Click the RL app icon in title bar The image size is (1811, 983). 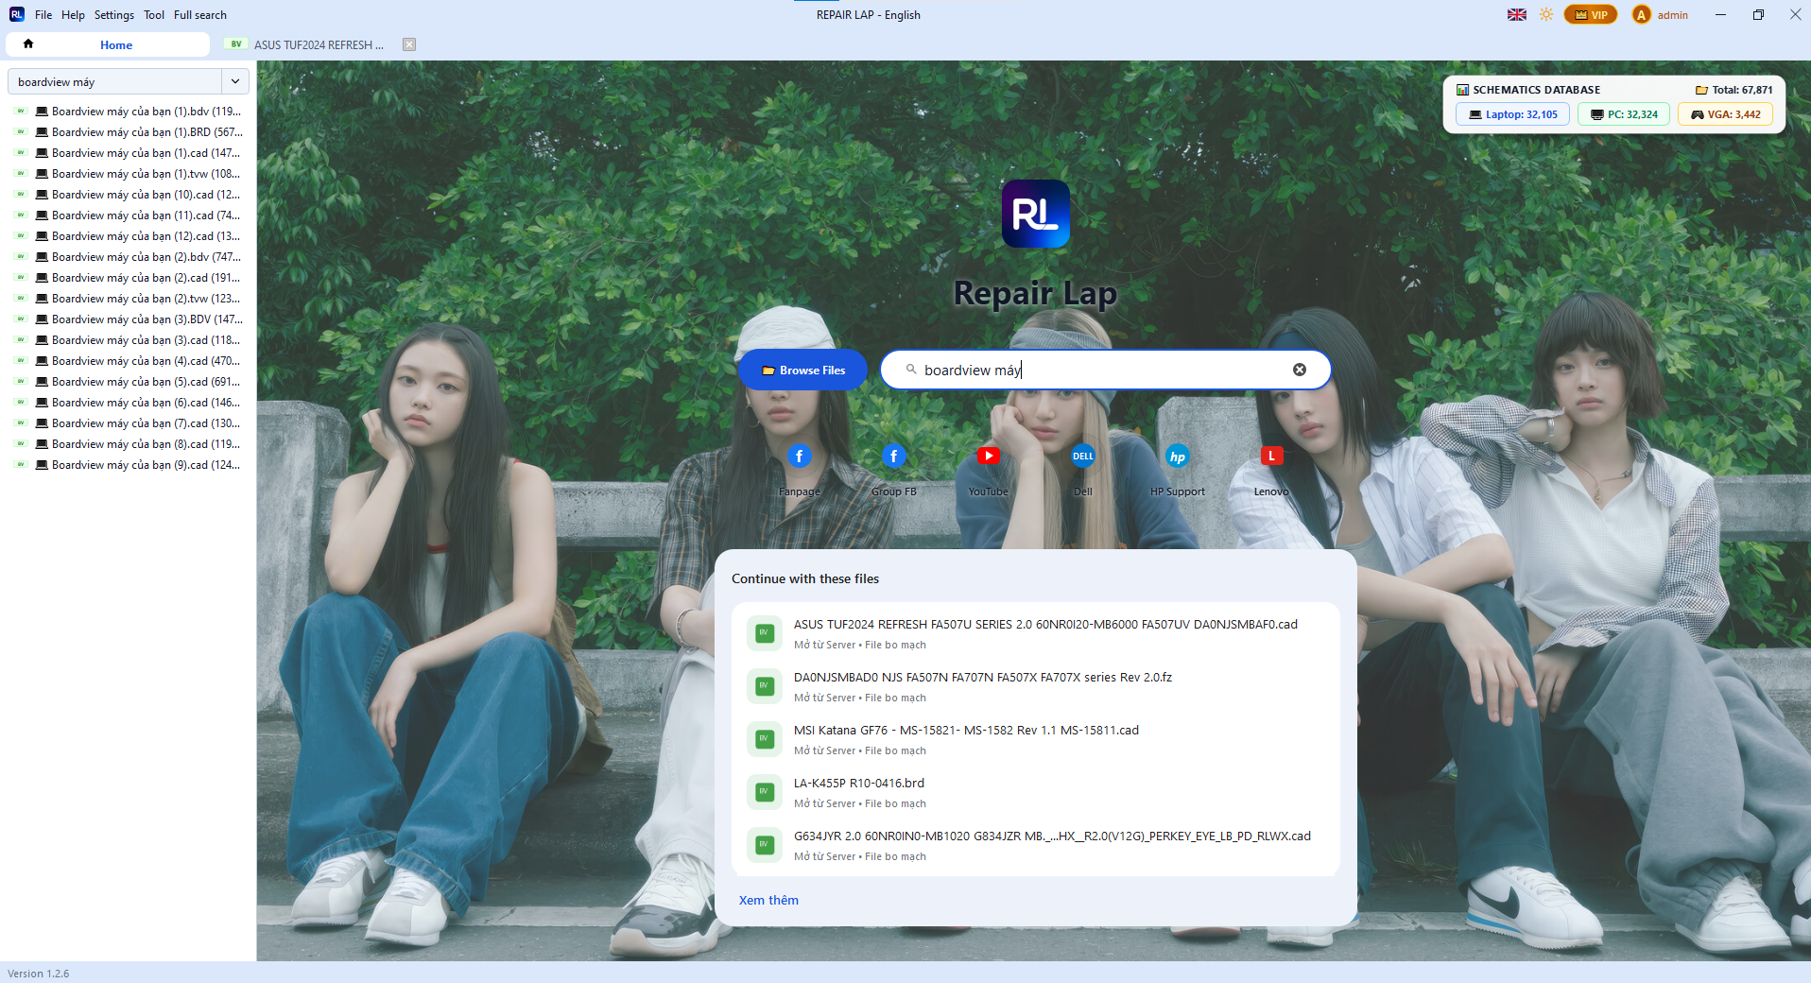click(x=17, y=14)
